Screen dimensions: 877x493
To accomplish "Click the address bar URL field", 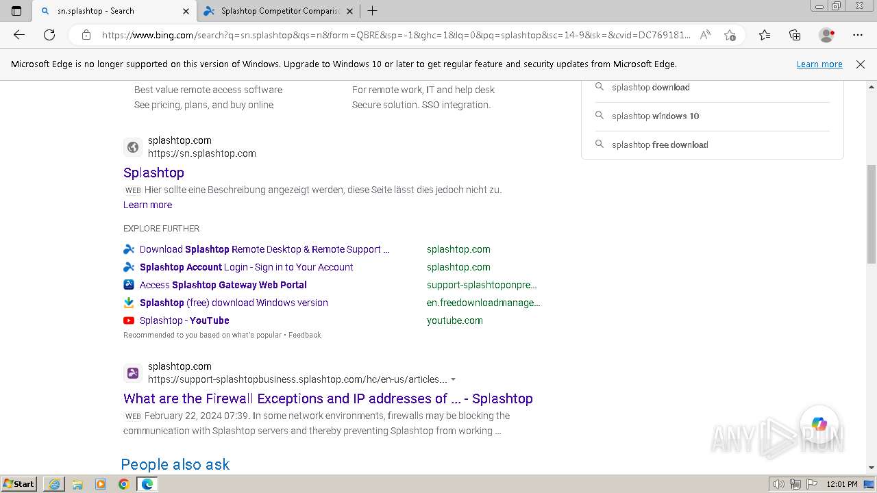I will [396, 35].
